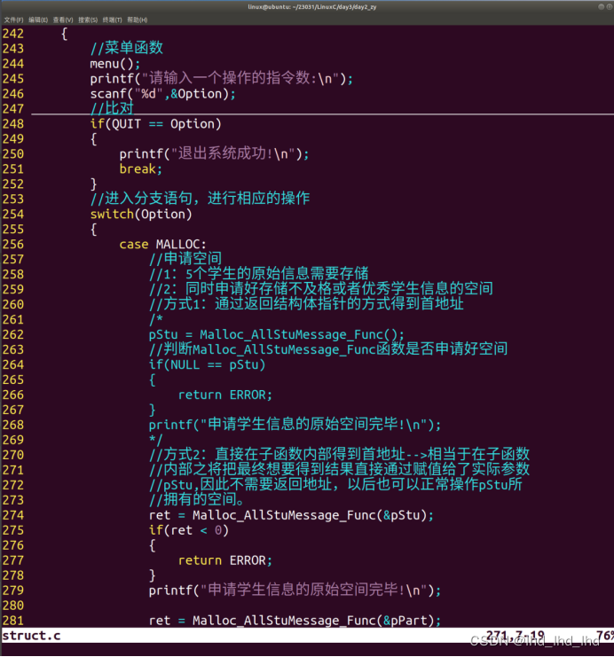This screenshot has height=657, width=614.
Task: Open the 搜索(S) menu
Action: [88, 20]
